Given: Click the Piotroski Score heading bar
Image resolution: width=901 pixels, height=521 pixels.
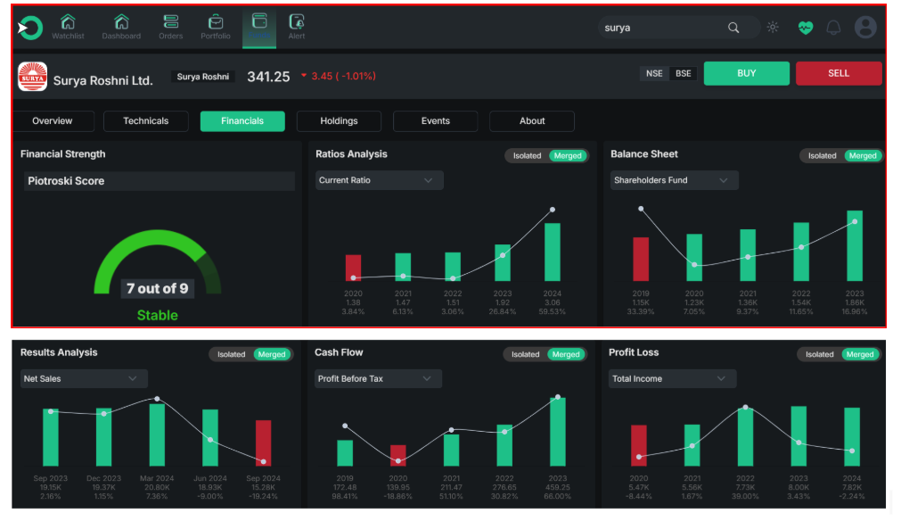Looking at the screenshot, I should 160,180.
